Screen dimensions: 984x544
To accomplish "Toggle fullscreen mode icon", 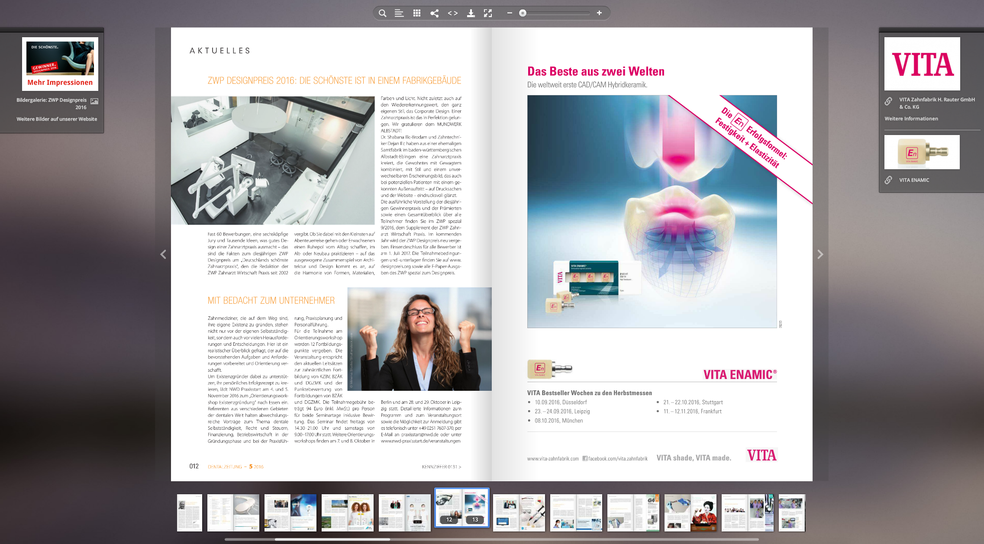I will 488,13.
